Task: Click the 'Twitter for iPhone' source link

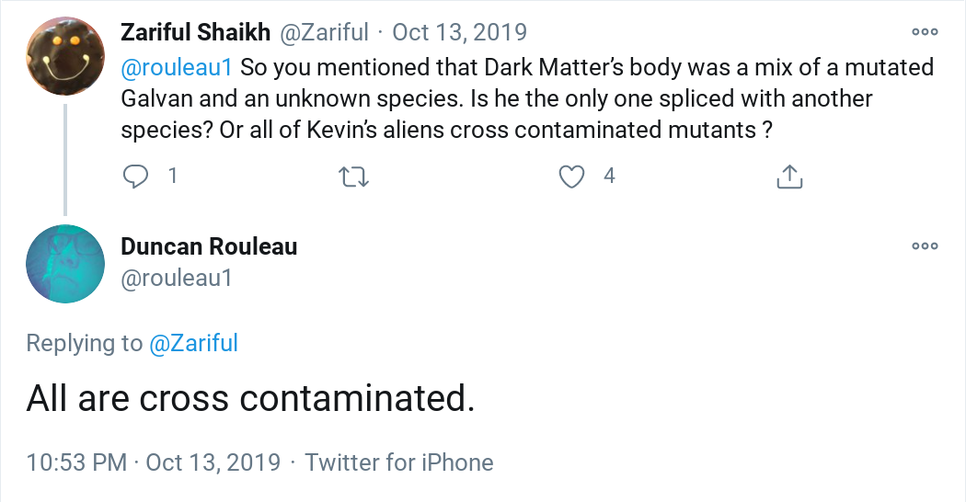Action: tap(399, 462)
